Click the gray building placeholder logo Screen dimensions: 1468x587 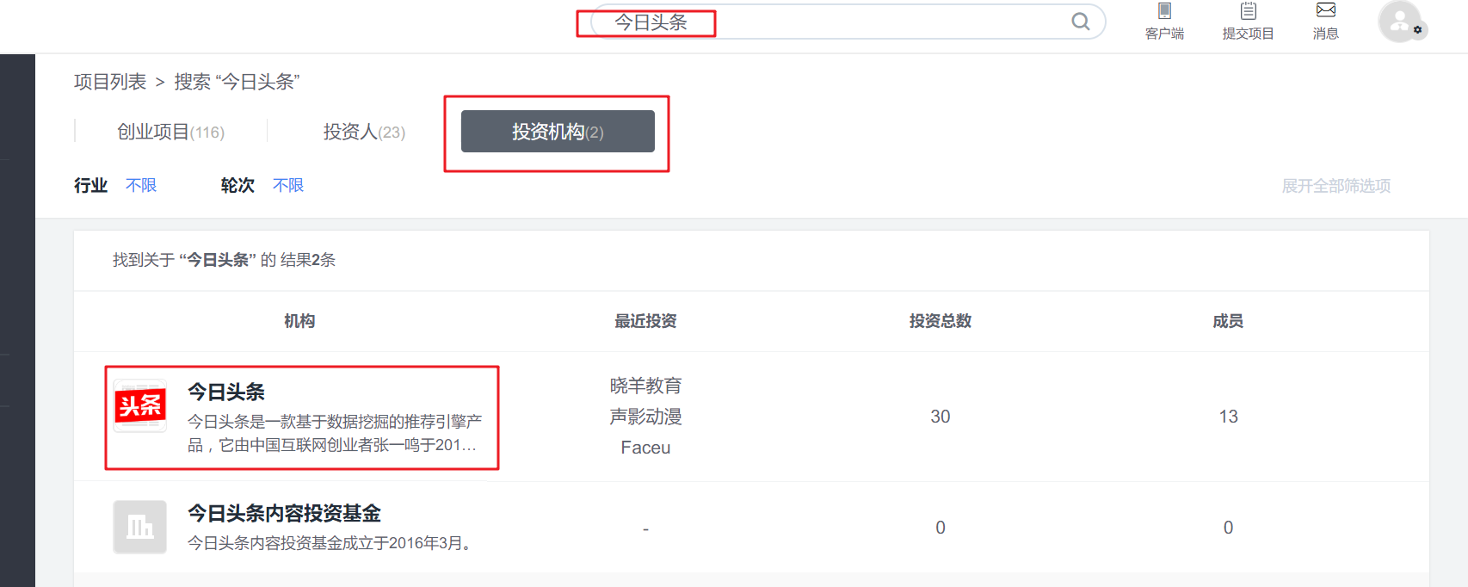[140, 527]
